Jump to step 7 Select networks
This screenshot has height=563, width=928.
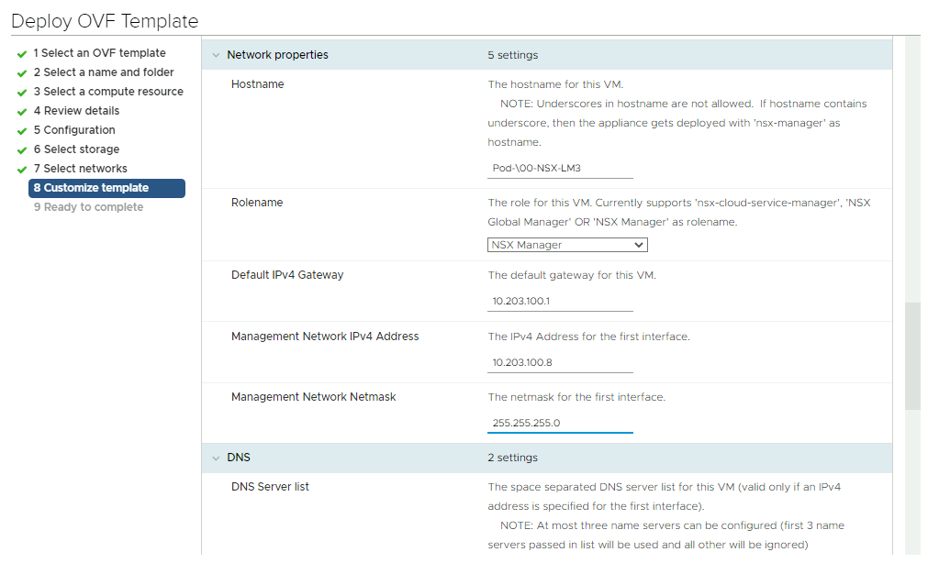81,169
